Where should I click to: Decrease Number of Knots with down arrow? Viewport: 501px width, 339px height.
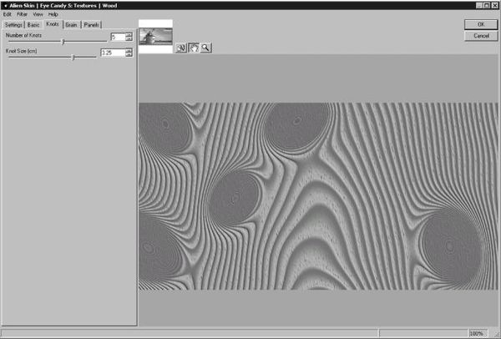pyautogui.click(x=129, y=39)
